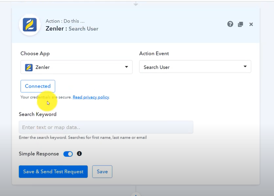
Task: Open the Choose App dropdown
Action: 76,67
